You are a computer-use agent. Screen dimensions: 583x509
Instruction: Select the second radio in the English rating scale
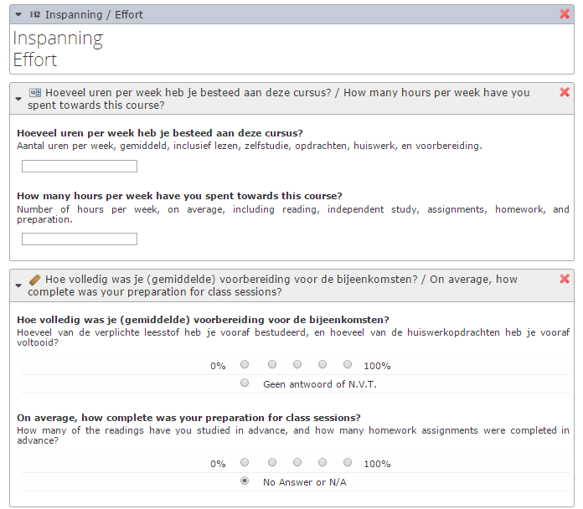point(272,462)
